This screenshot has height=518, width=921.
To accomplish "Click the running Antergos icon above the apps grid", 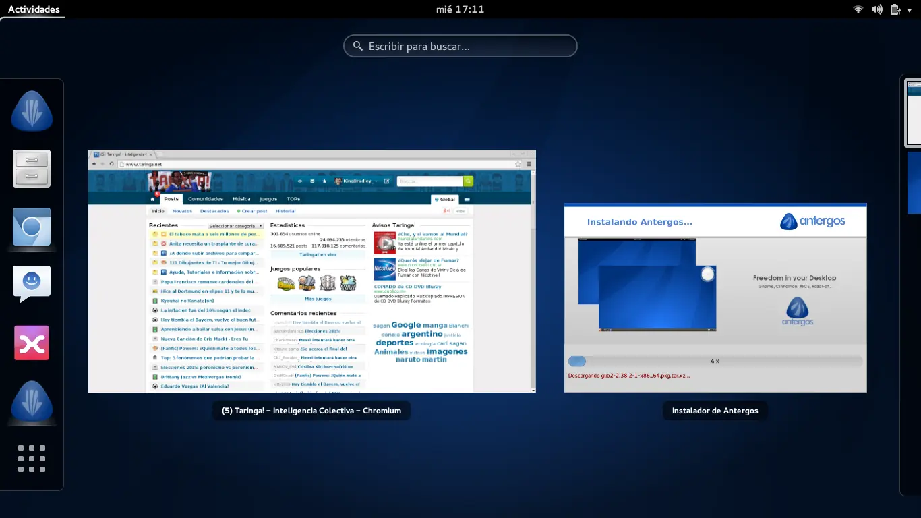I will coord(32,401).
